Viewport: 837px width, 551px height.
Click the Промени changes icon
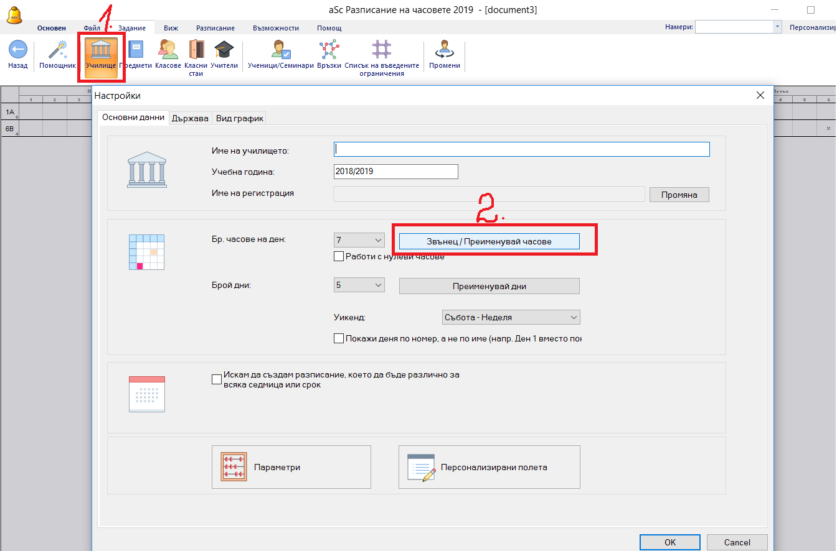click(x=444, y=51)
